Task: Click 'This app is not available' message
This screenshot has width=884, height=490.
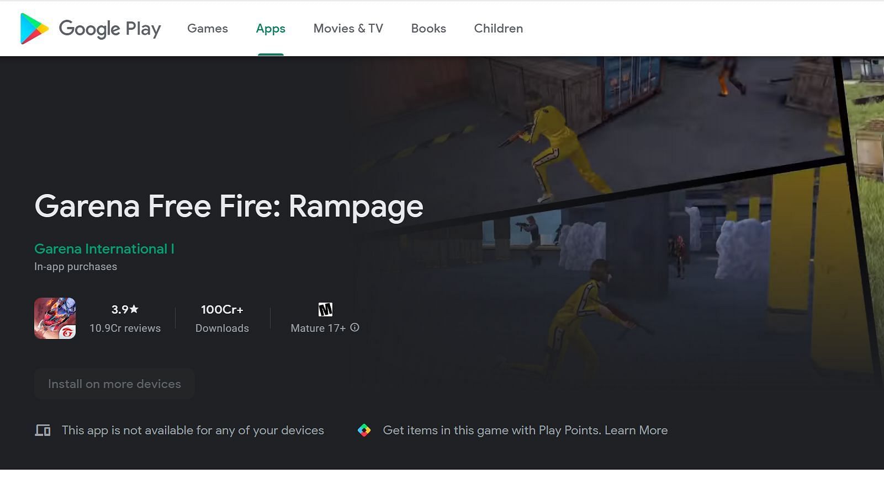Action: 193,430
